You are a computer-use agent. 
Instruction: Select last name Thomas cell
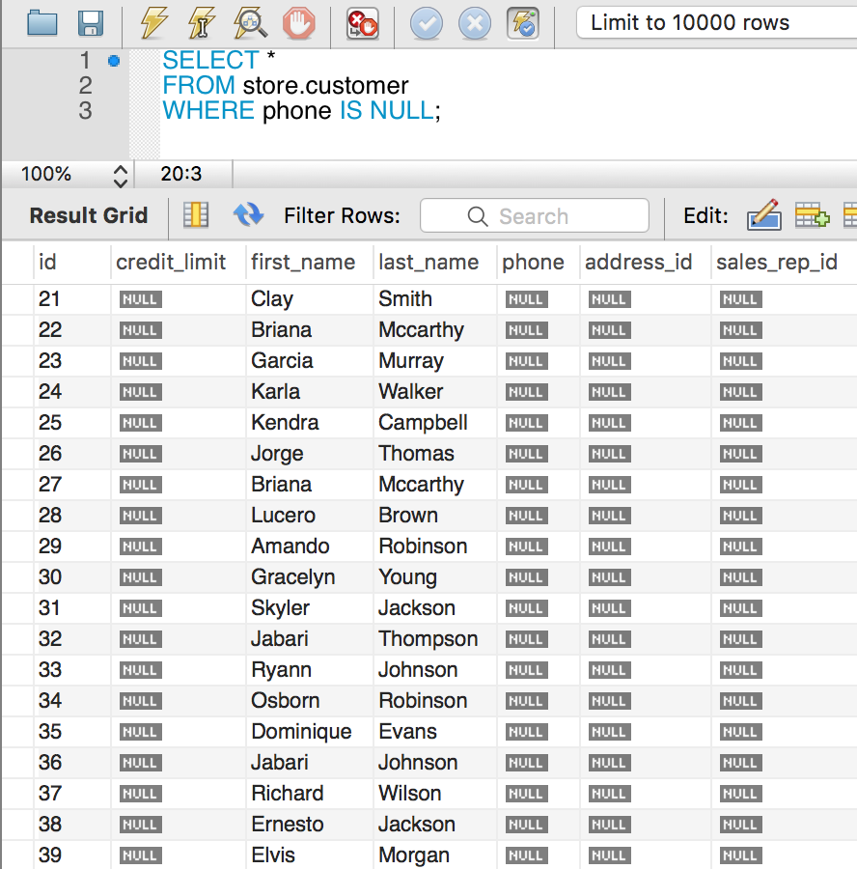point(435,454)
